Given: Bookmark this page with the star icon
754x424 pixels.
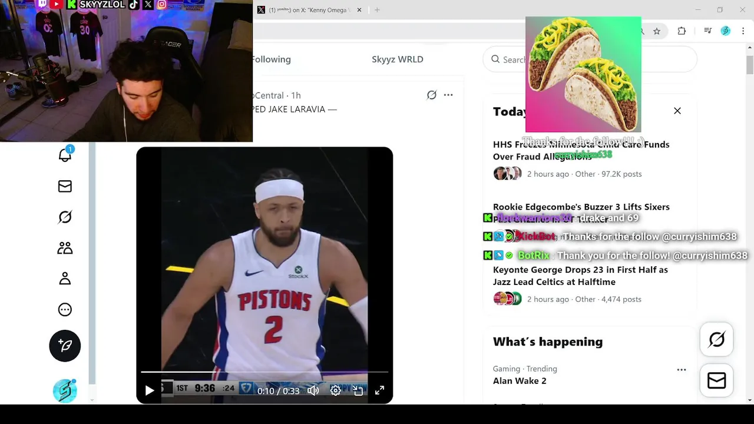Looking at the screenshot, I should coord(657,31).
